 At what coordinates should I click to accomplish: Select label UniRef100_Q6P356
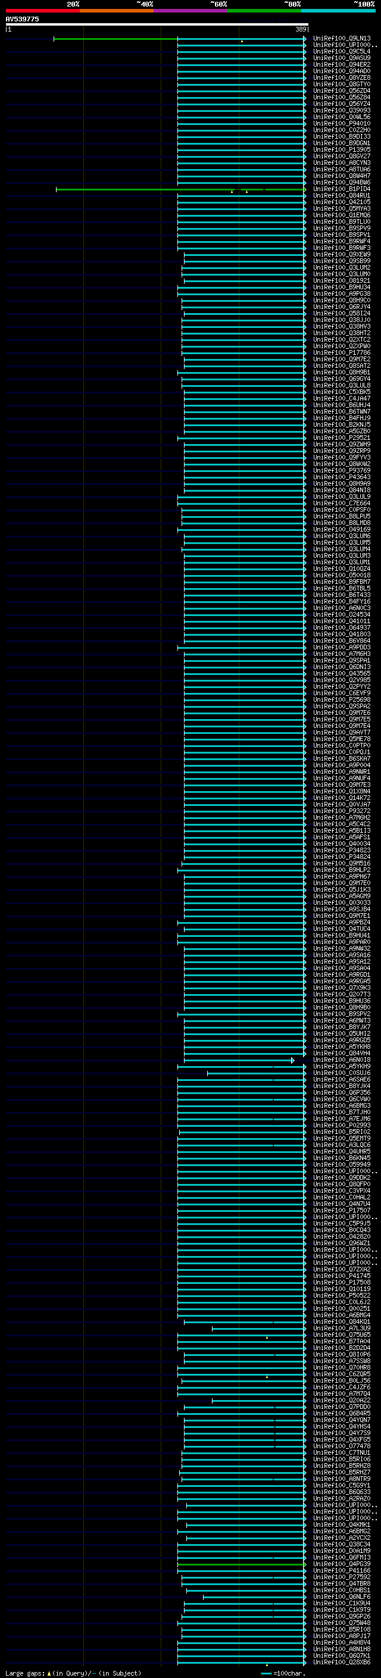coord(342,1092)
